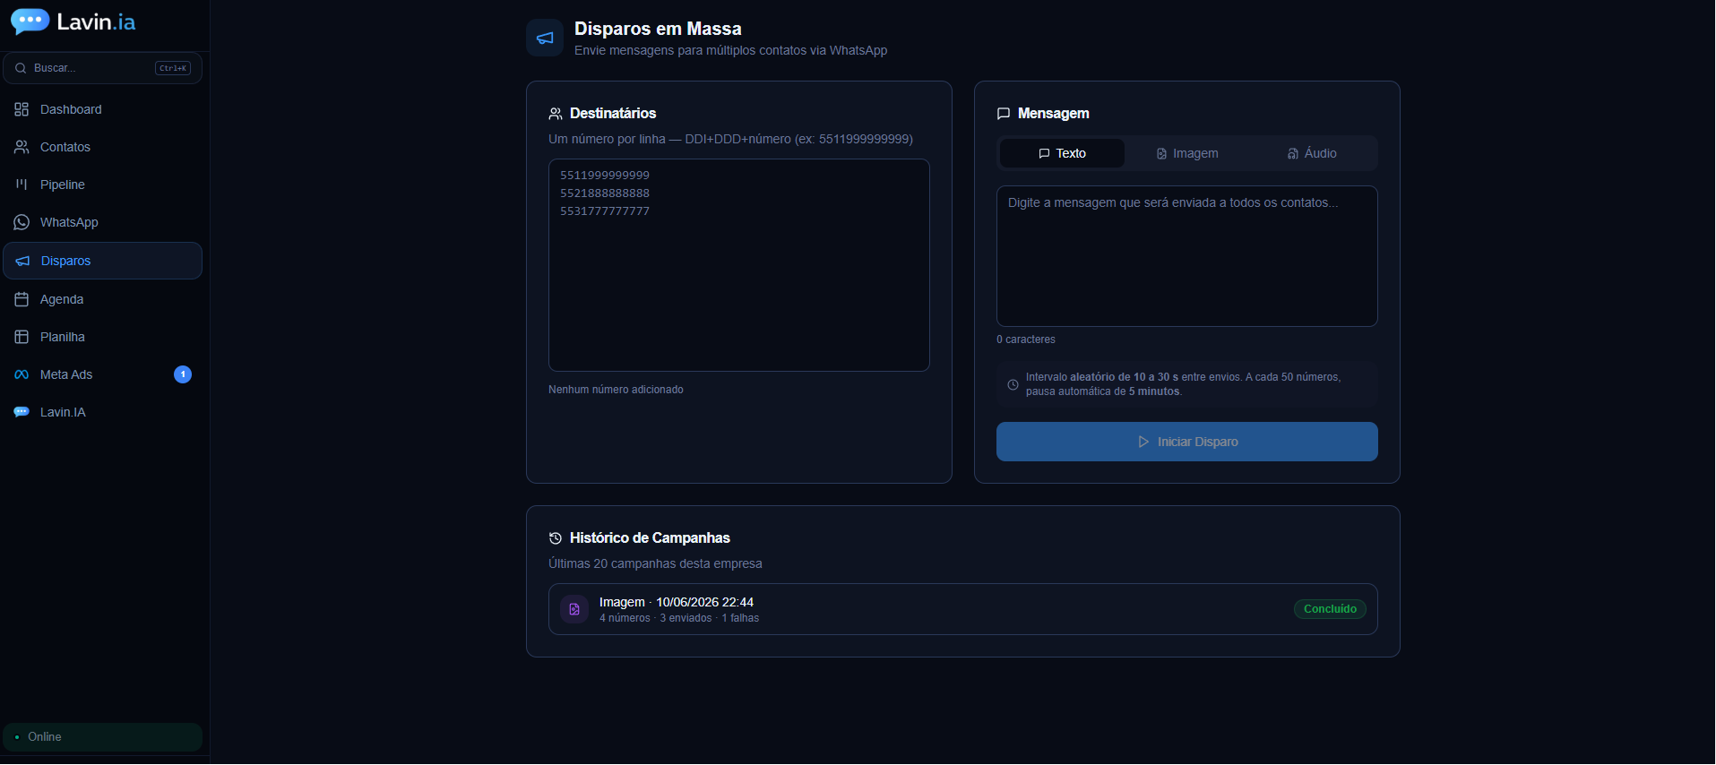Navigate to WhatsApp section
The height and width of the screenshot is (765, 1716).
pos(102,222)
